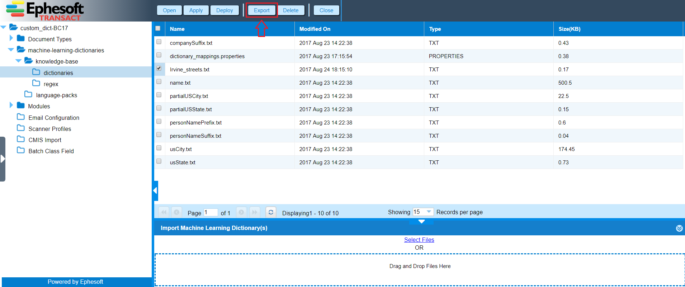Viewport: 685px width, 287px height.
Task: Click the knowledge-base folder icon
Action: 29,61
